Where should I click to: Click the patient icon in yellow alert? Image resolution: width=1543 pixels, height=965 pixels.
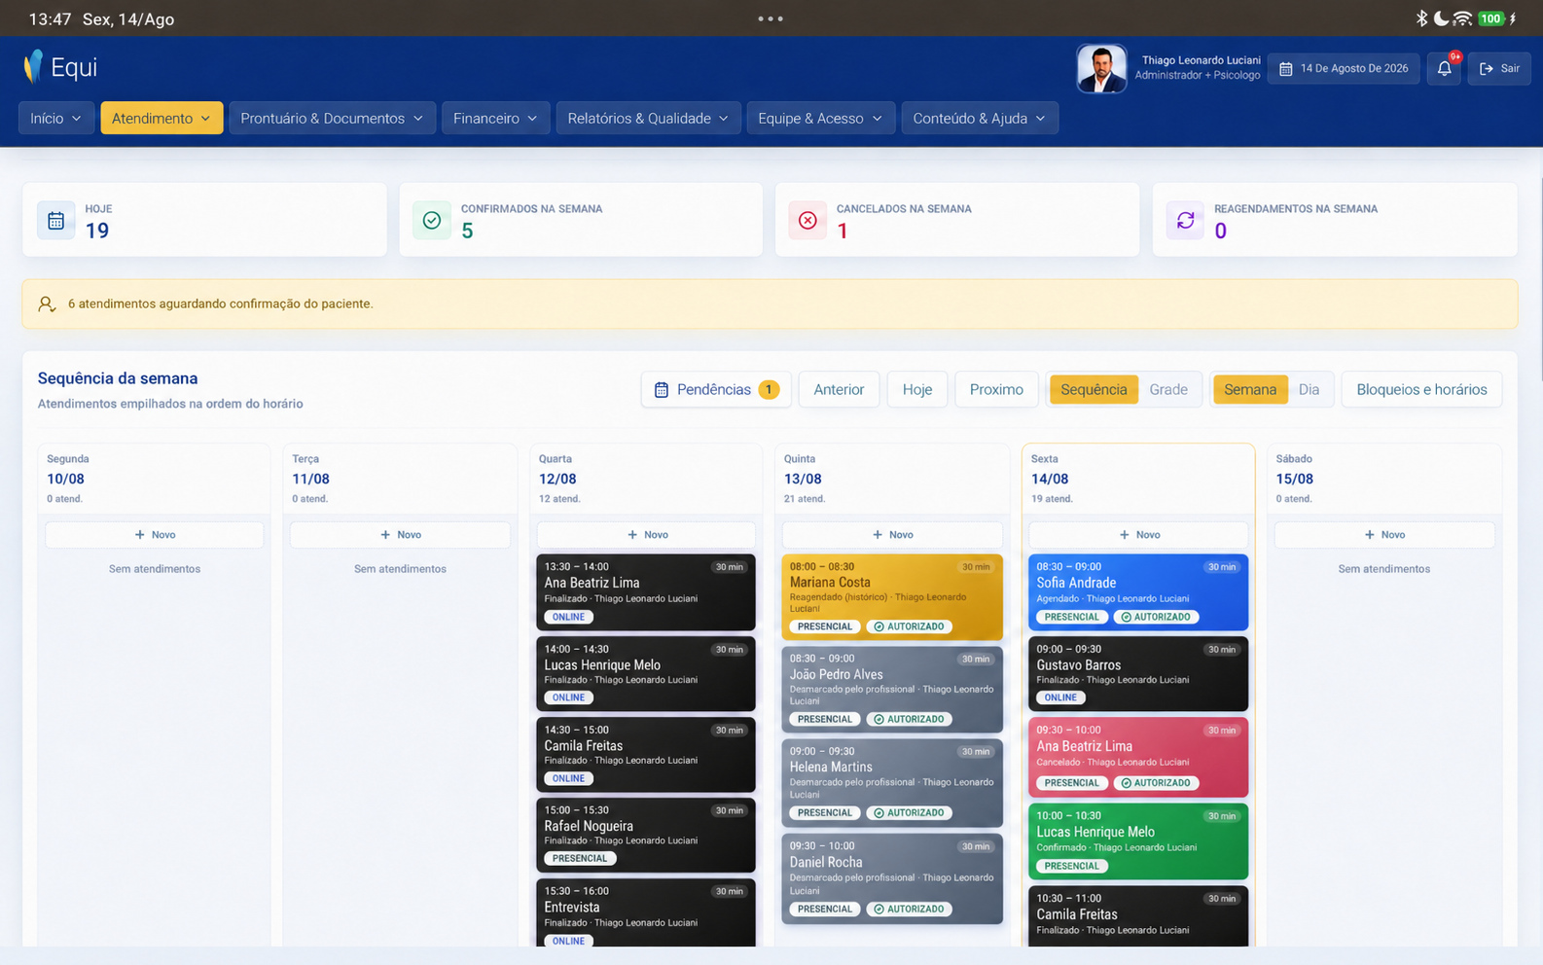tap(47, 304)
